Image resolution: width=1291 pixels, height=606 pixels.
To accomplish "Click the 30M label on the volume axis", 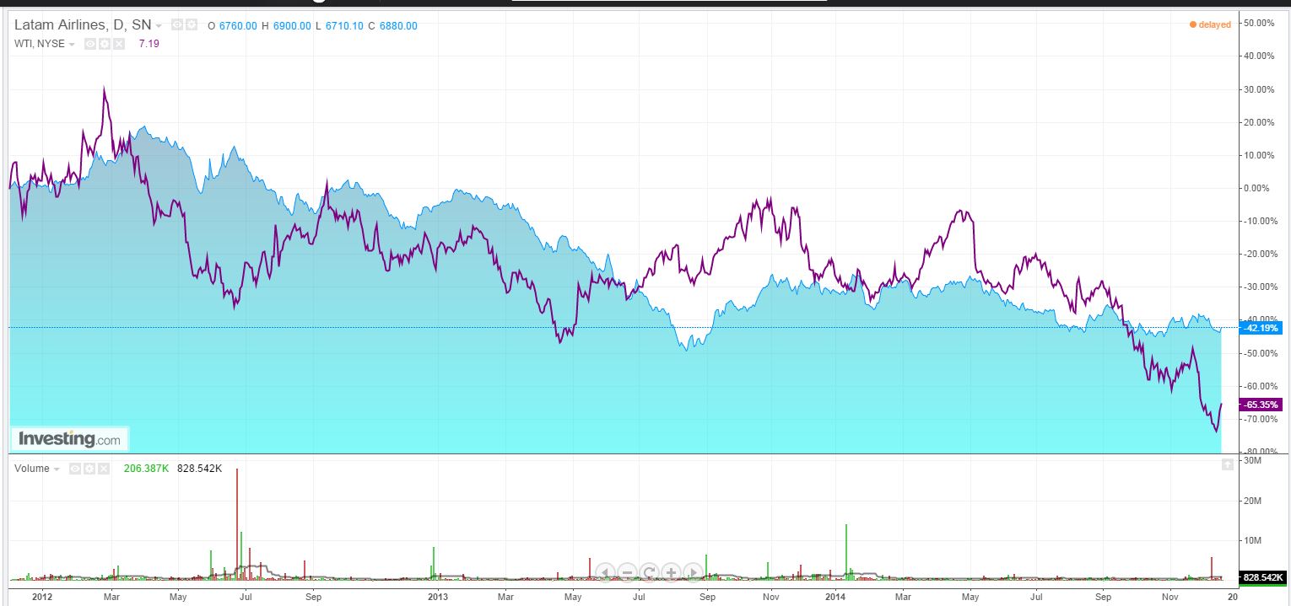I will pos(1253,462).
